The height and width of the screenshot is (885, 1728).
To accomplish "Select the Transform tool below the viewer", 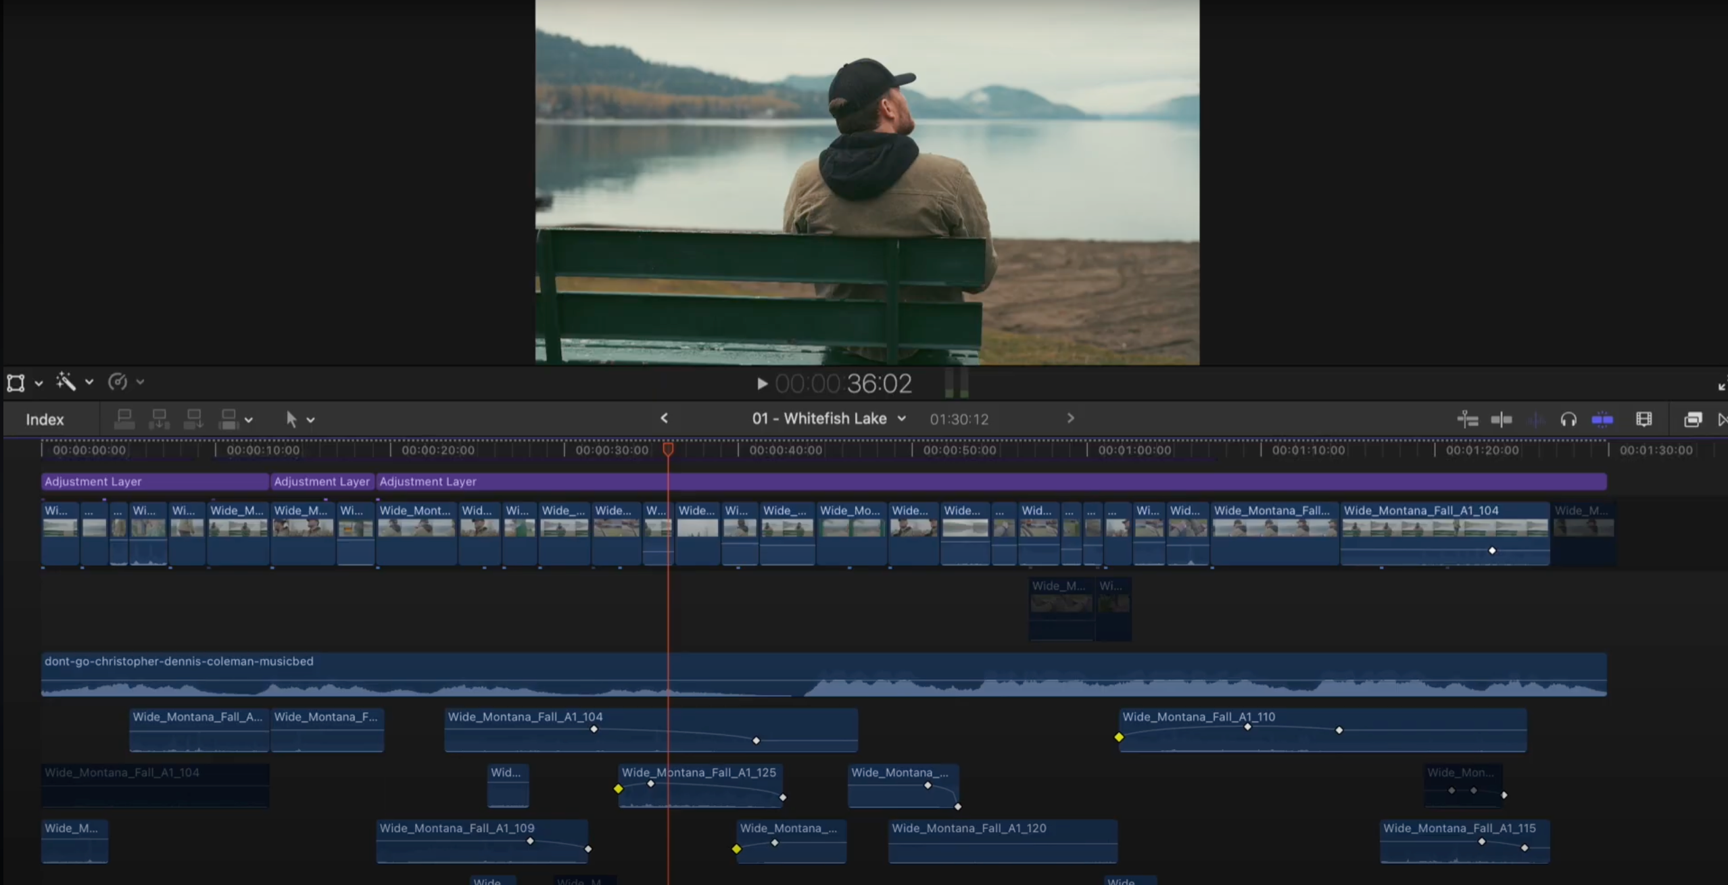I will coord(16,383).
